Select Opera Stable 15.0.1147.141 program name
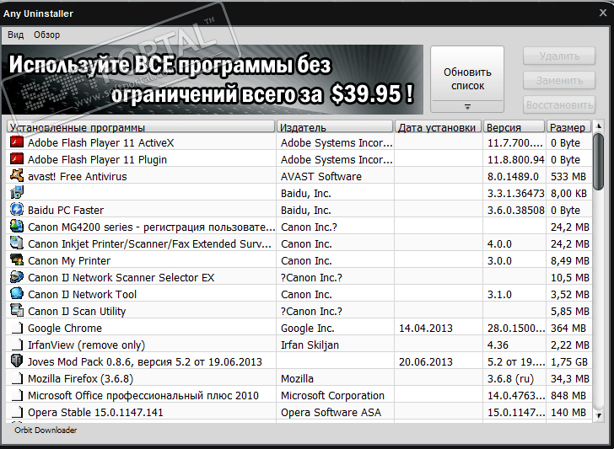This screenshot has width=614, height=449. [x=95, y=412]
